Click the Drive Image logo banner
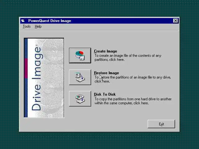The image size is (199, 149). (44, 78)
